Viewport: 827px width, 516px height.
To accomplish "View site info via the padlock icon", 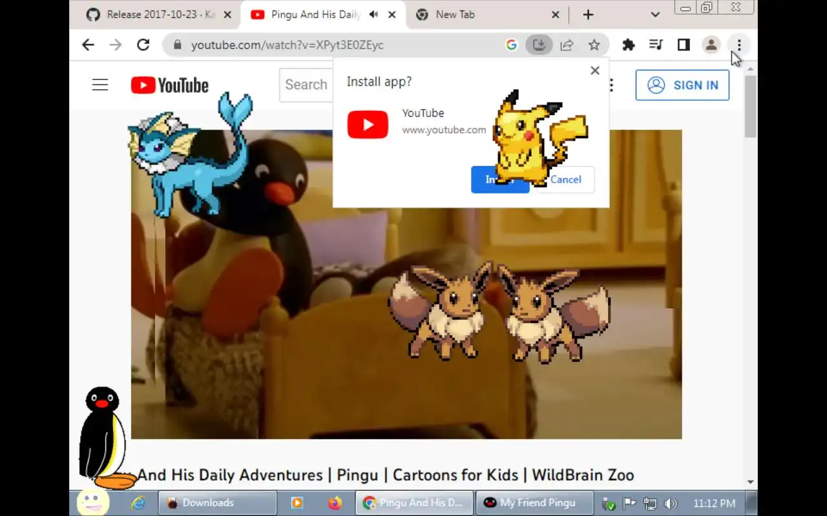I will point(177,45).
